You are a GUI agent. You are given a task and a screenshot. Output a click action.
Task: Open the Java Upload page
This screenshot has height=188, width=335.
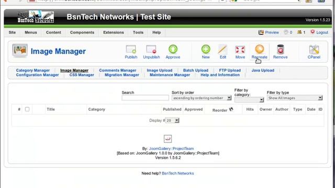click(x=263, y=70)
